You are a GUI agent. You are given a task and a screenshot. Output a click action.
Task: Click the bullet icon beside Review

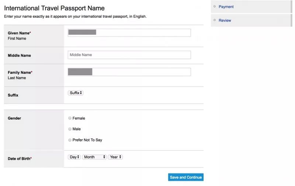tap(215, 20)
